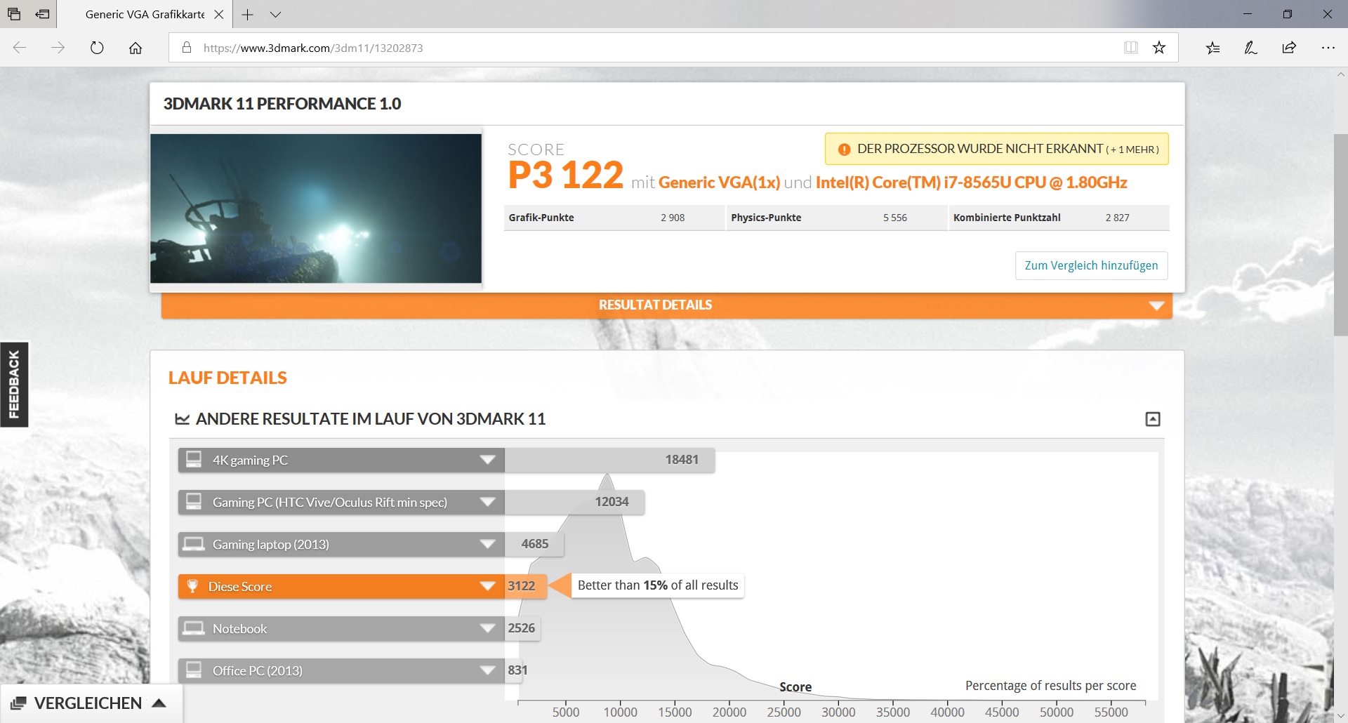
Task: Click the Der Prozessor wurde nicht erkannt warning
Action: coord(996,149)
